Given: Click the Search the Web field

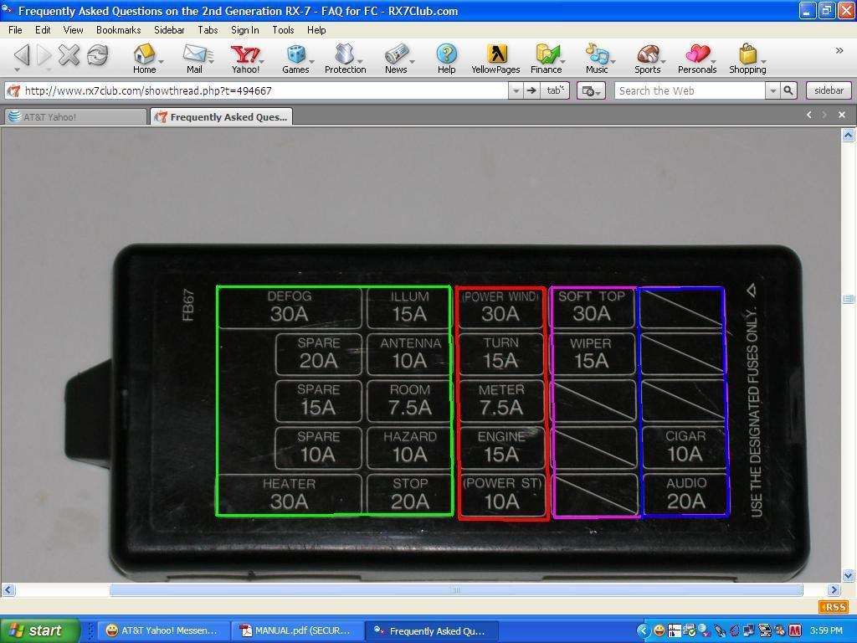Looking at the screenshot, I should (690, 90).
